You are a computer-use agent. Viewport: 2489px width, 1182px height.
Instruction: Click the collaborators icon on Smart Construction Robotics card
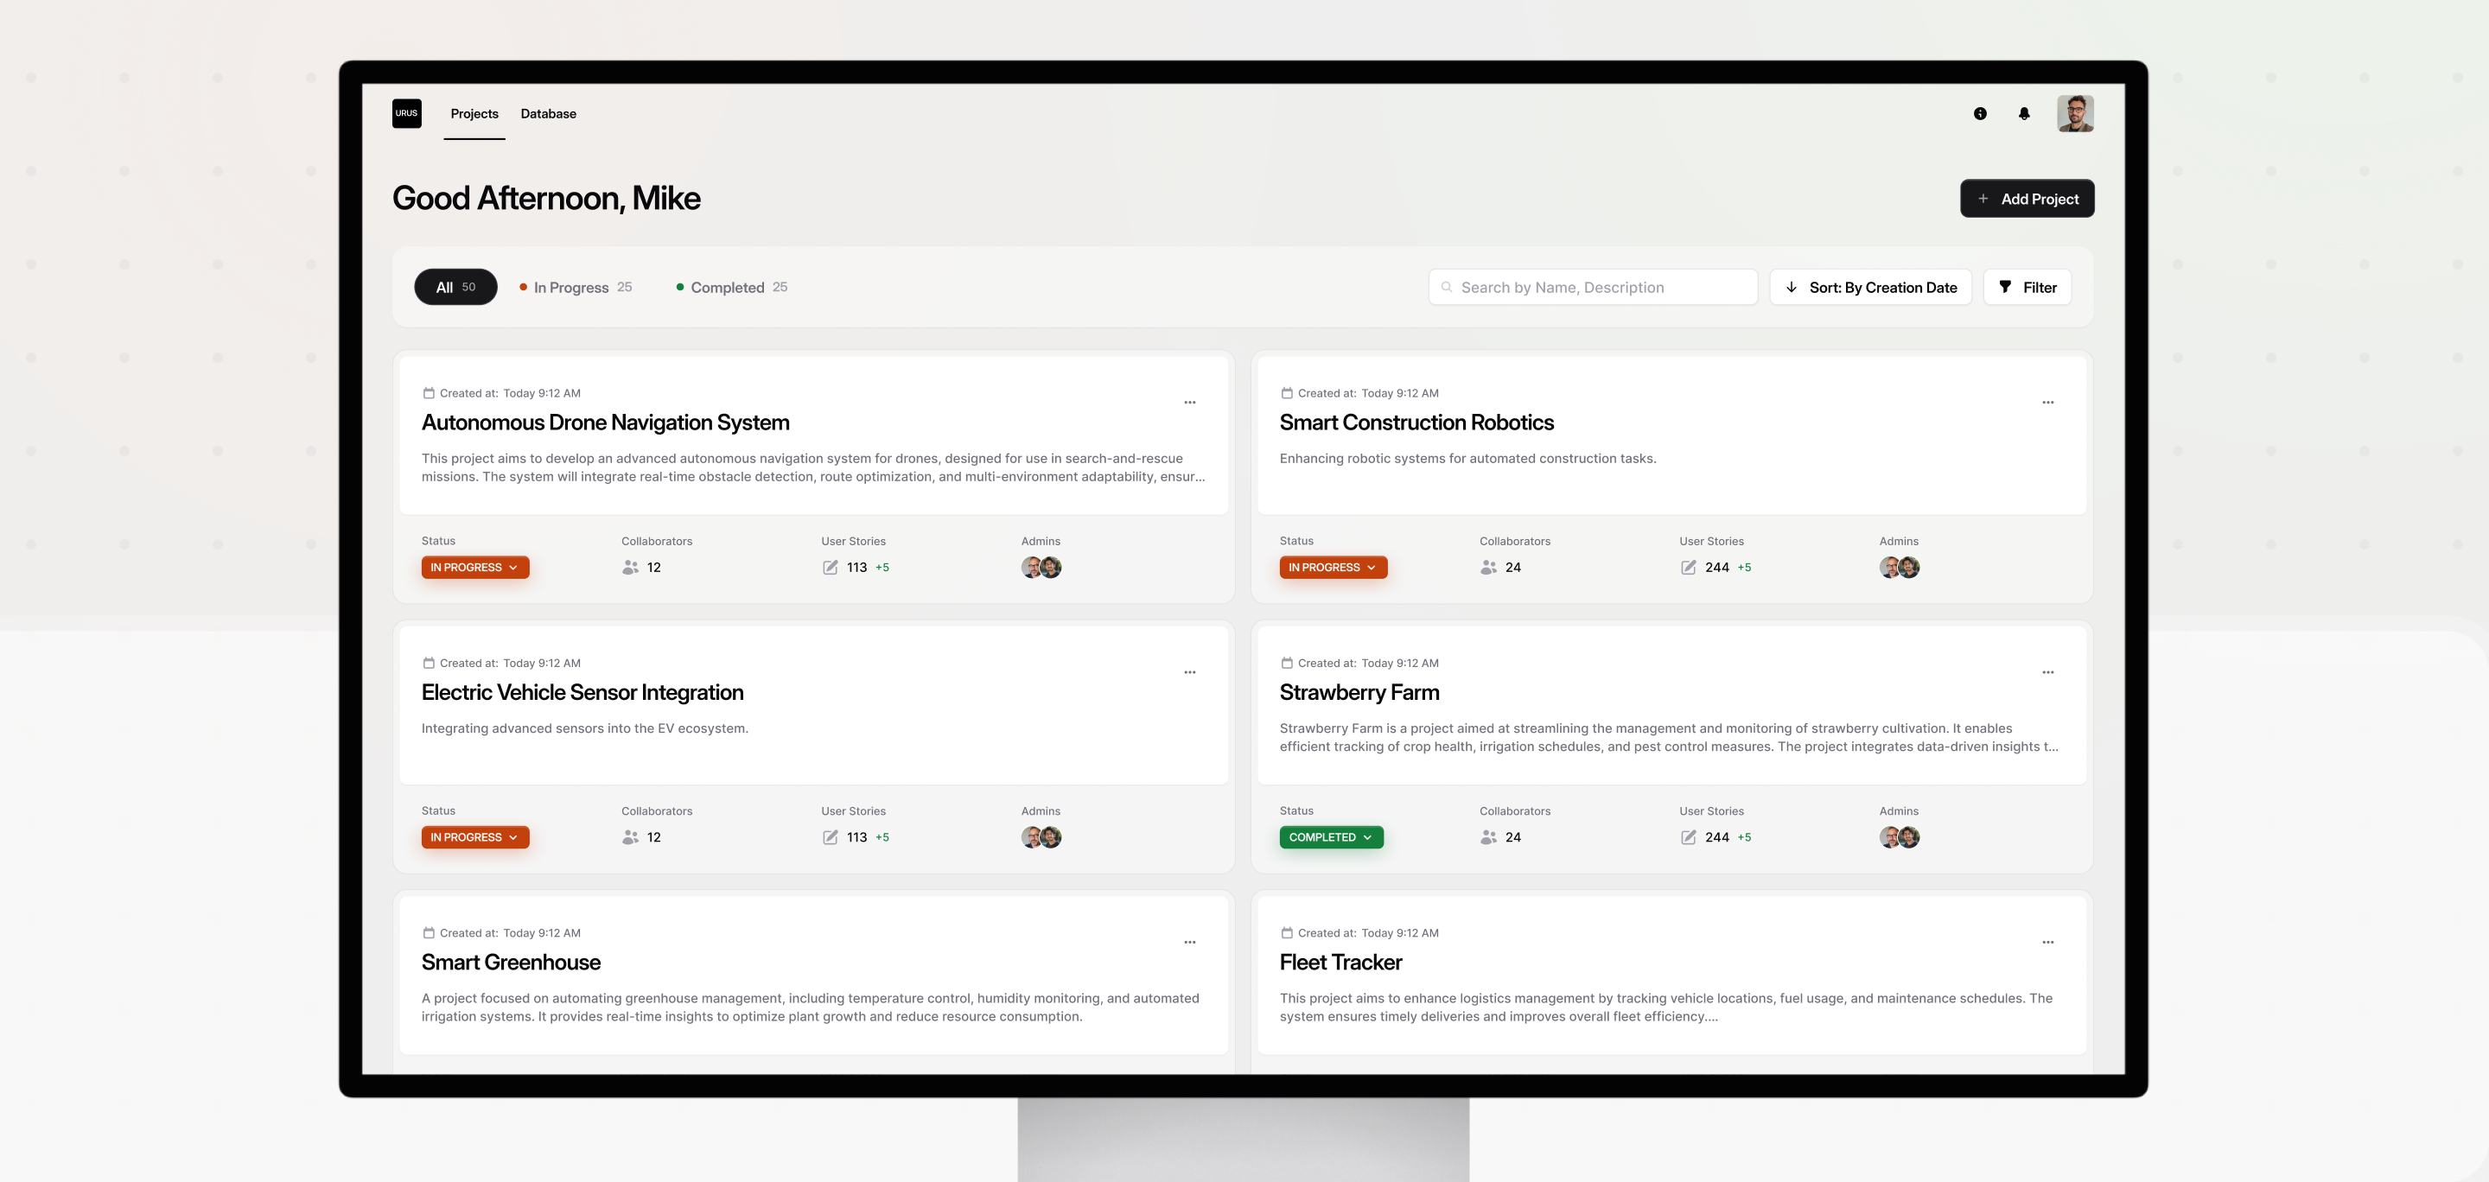click(1488, 567)
